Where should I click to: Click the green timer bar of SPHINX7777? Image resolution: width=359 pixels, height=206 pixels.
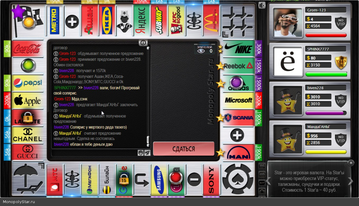pos(326,74)
